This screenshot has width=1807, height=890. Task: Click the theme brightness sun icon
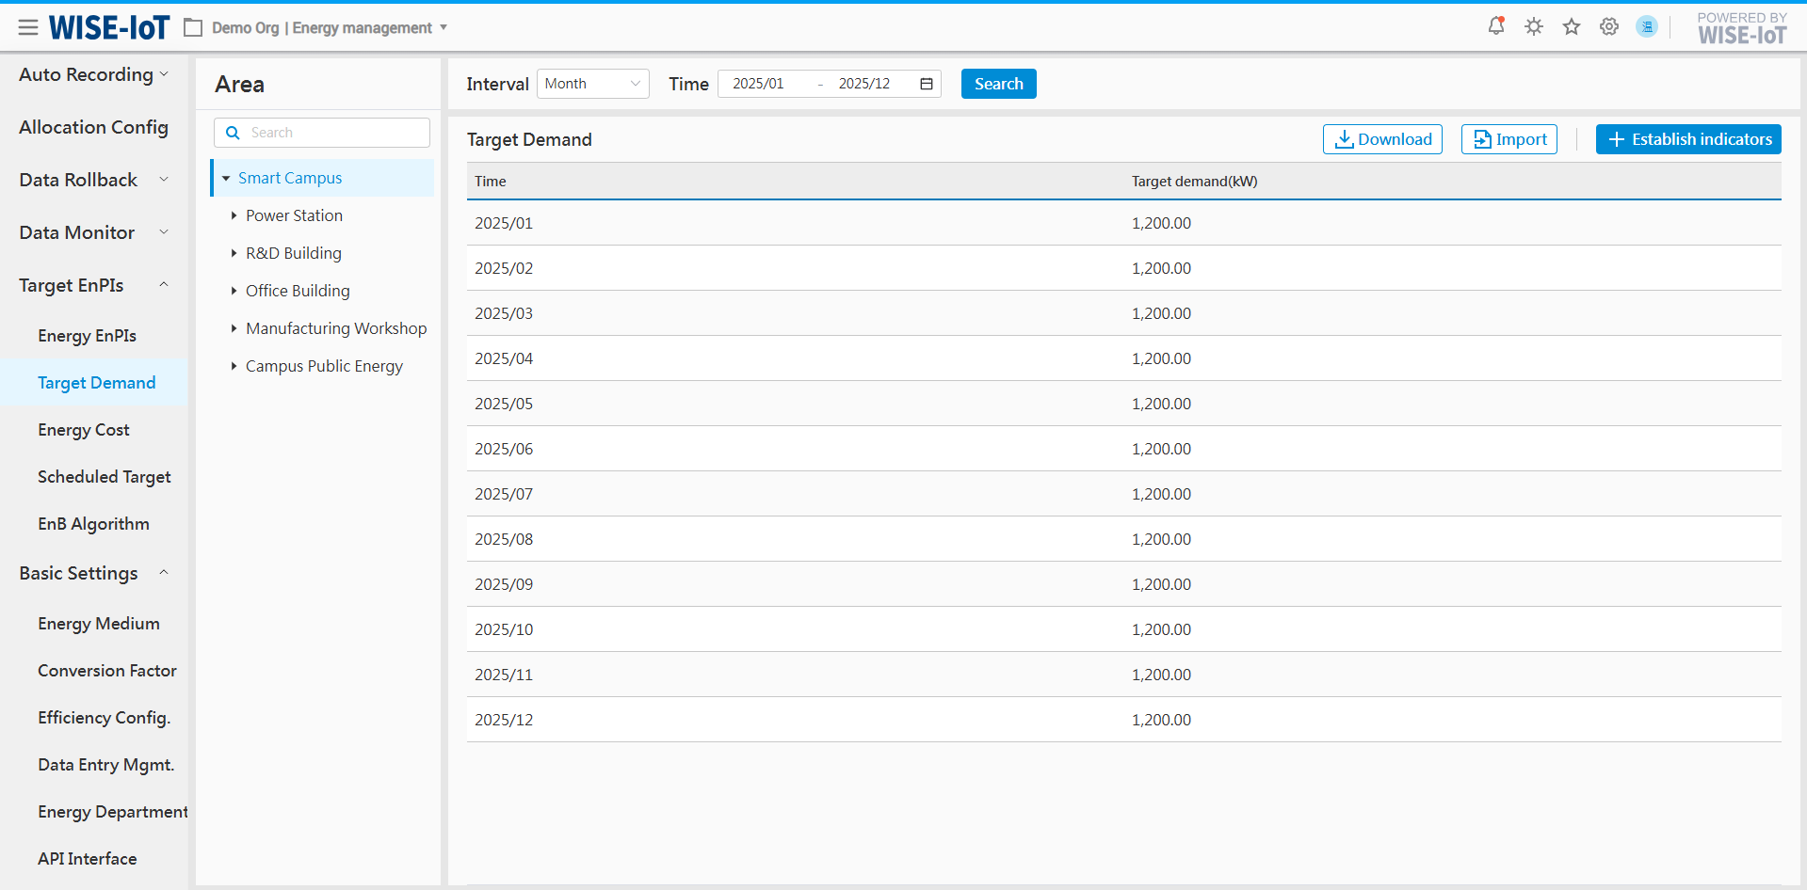(1534, 26)
